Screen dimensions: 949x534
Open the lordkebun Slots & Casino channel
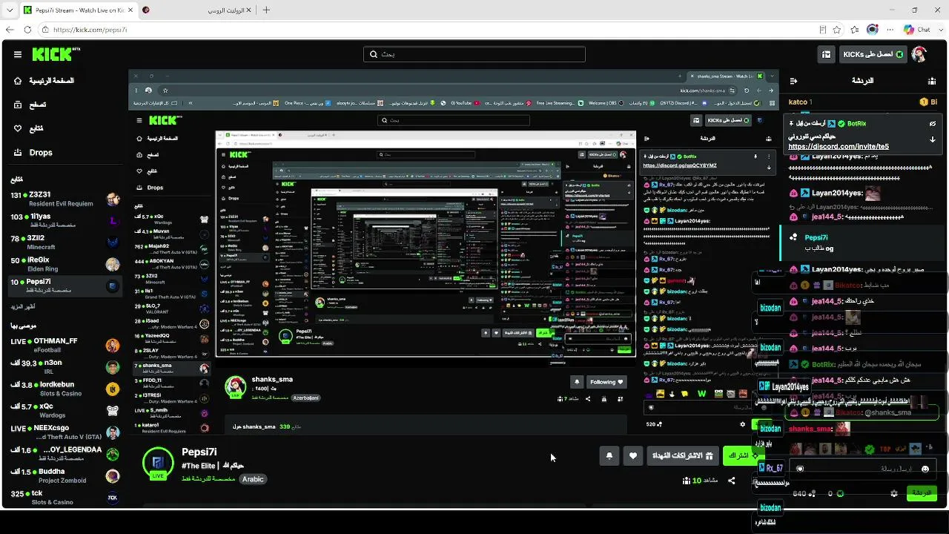[x=64, y=389]
